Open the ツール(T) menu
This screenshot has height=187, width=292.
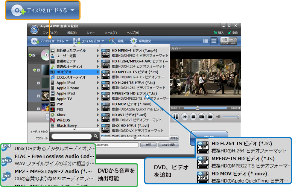pyautogui.click(x=111, y=33)
